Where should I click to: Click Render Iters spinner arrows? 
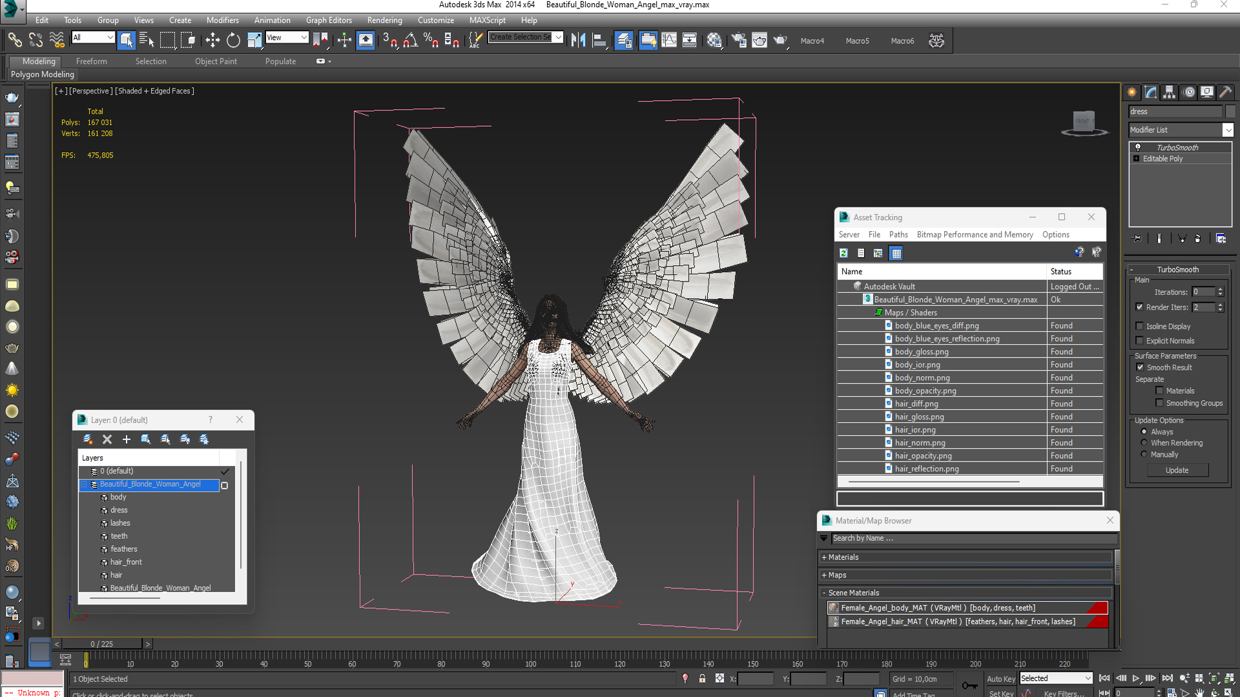[x=1220, y=307]
